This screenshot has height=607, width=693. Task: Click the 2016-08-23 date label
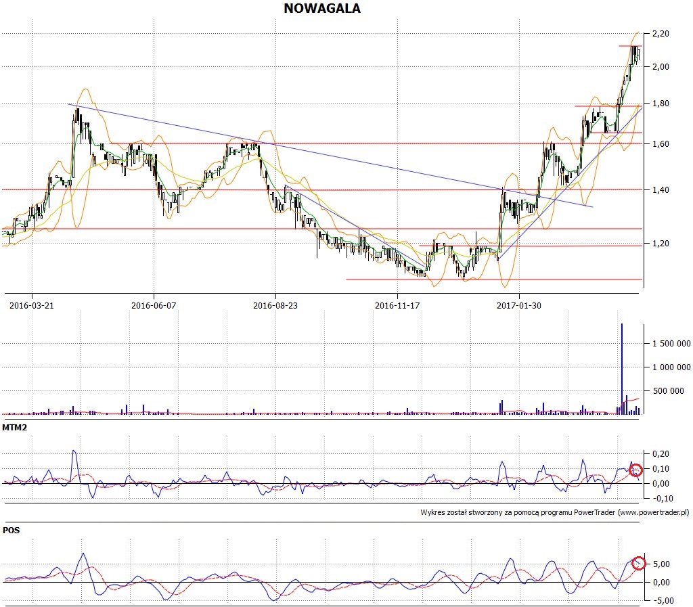[x=275, y=305]
